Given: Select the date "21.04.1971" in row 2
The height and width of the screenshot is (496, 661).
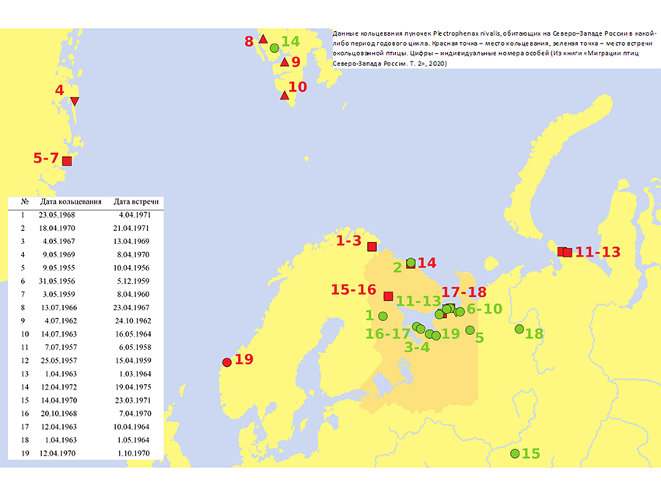Looking at the screenshot, I should (131, 228).
